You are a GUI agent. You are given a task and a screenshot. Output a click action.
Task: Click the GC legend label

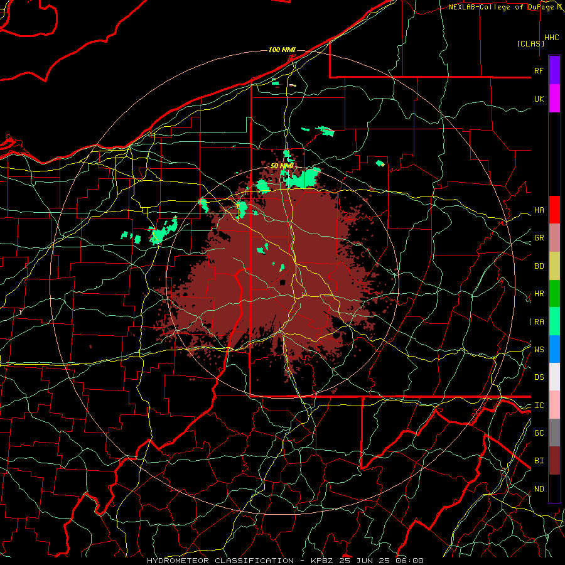point(539,433)
